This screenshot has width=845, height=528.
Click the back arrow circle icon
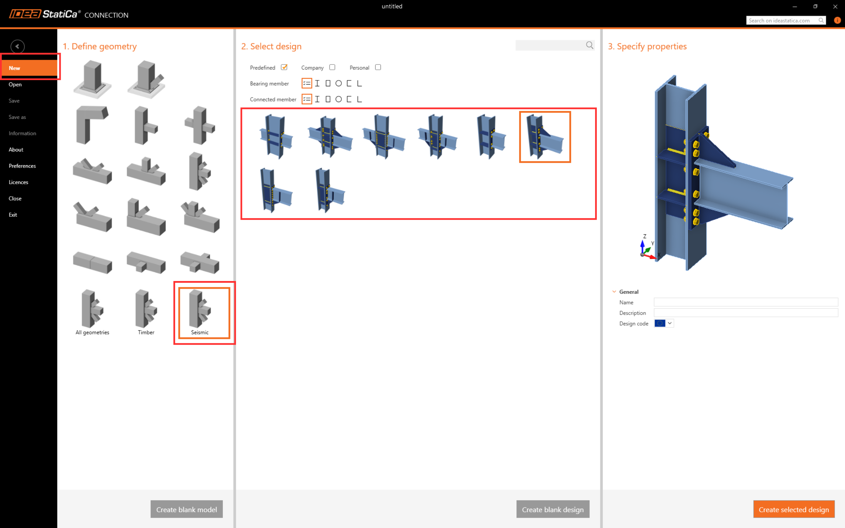coord(17,46)
